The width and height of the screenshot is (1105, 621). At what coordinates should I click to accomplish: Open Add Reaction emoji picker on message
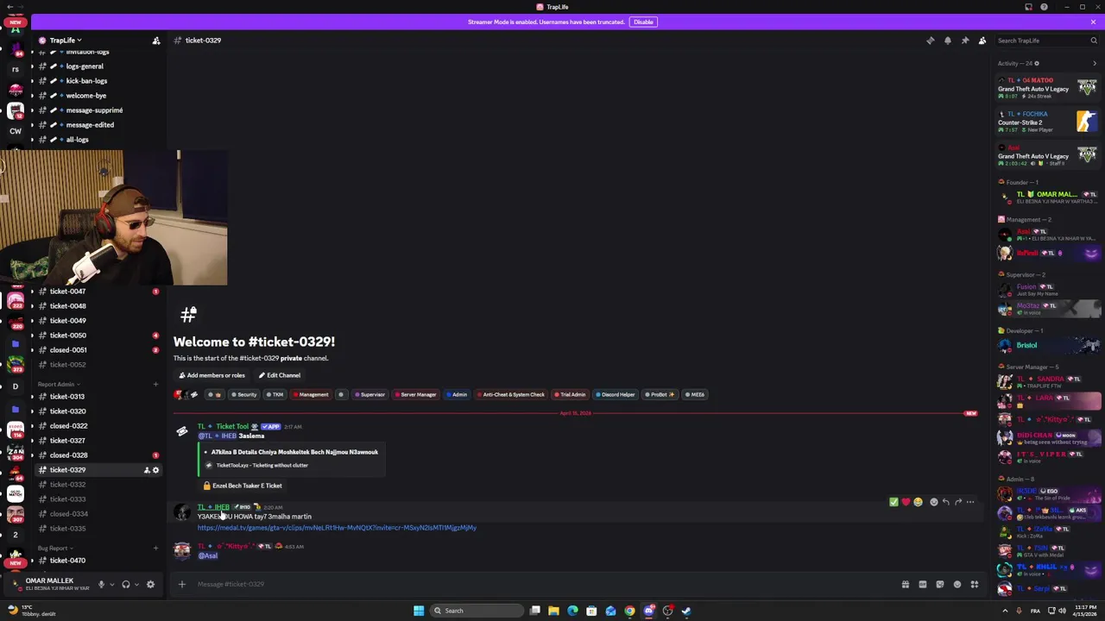(x=933, y=502)
